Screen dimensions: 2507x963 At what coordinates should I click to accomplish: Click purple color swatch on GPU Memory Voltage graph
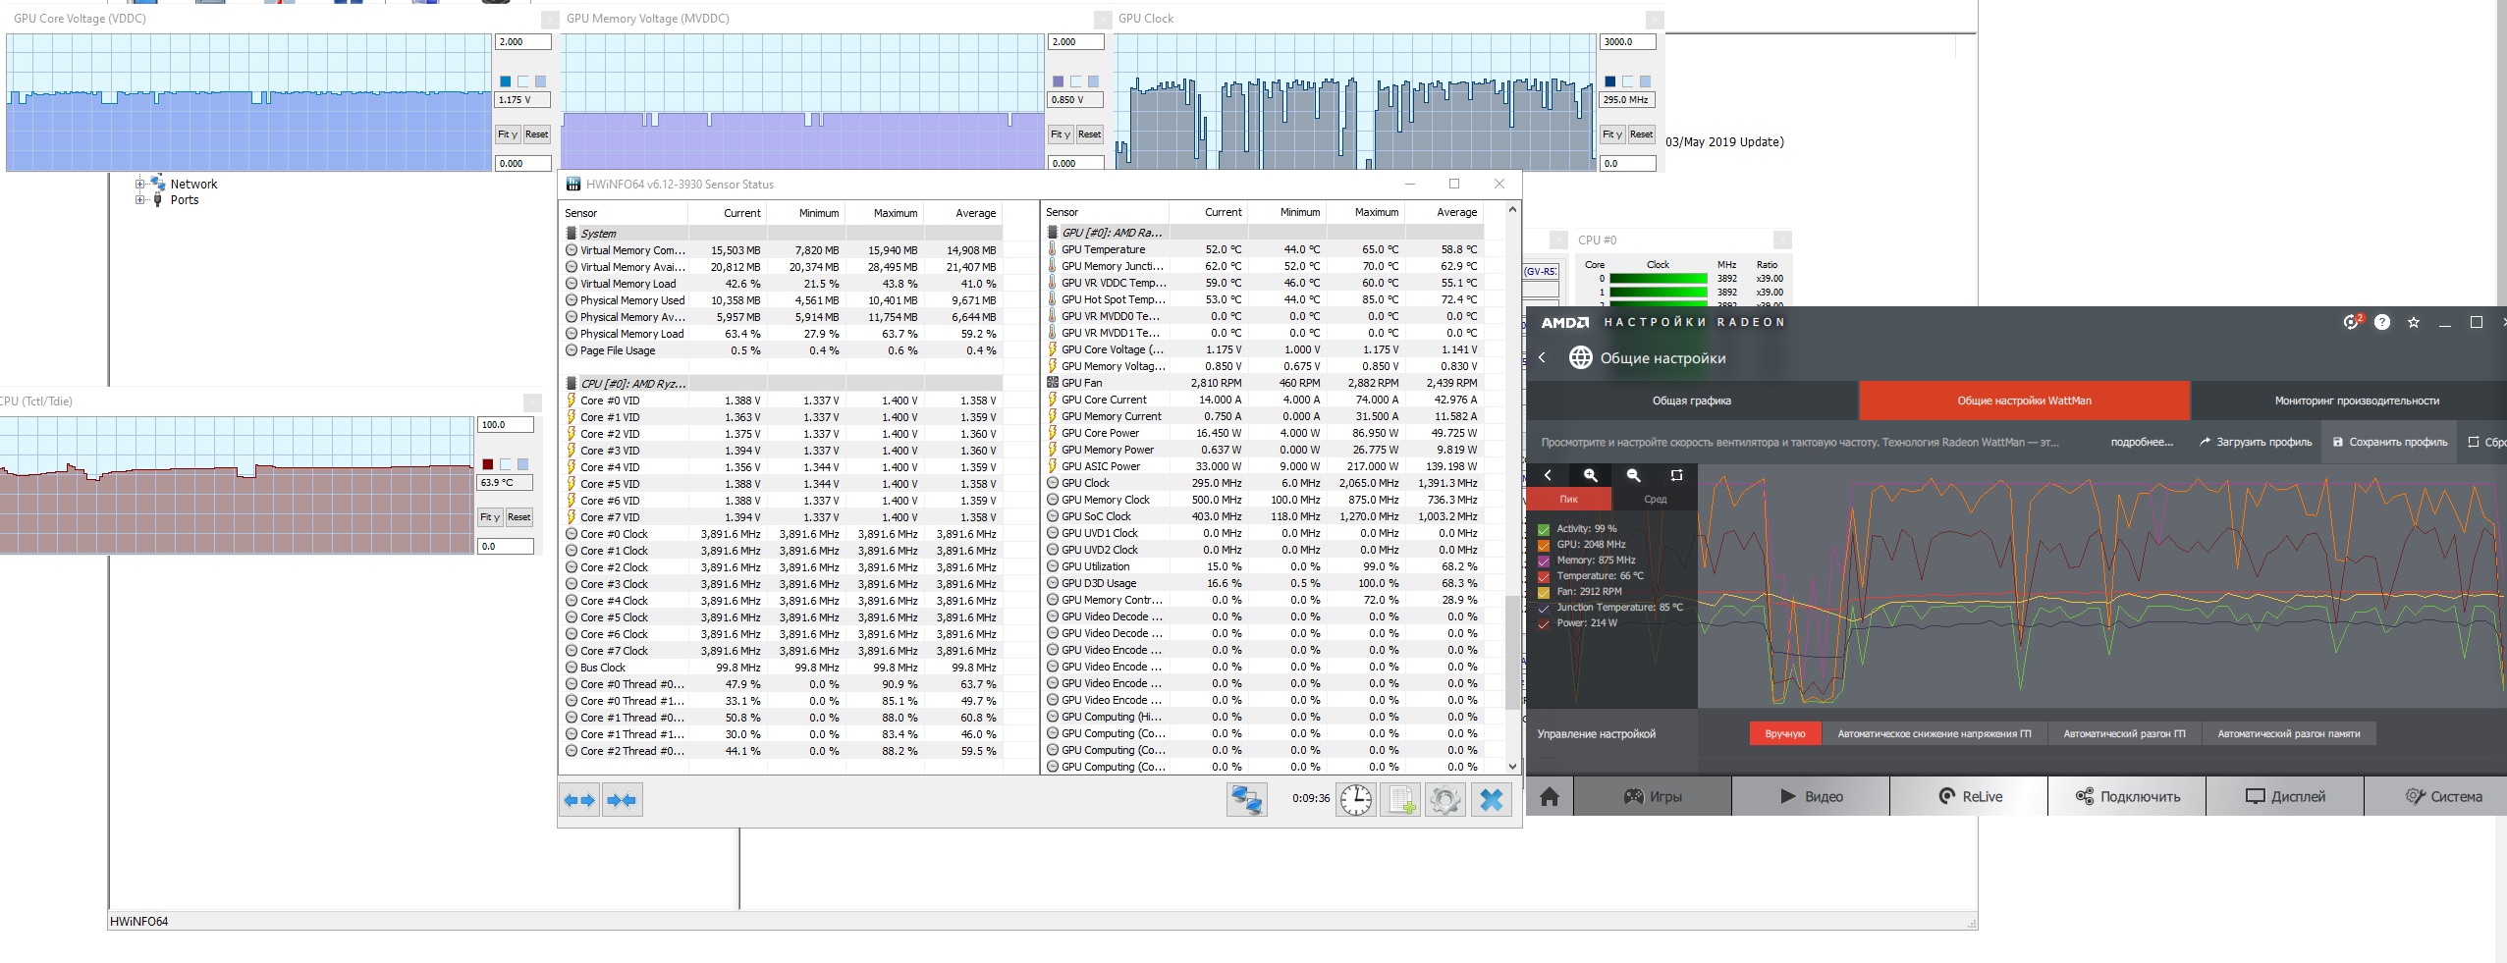coord(1058,81)
